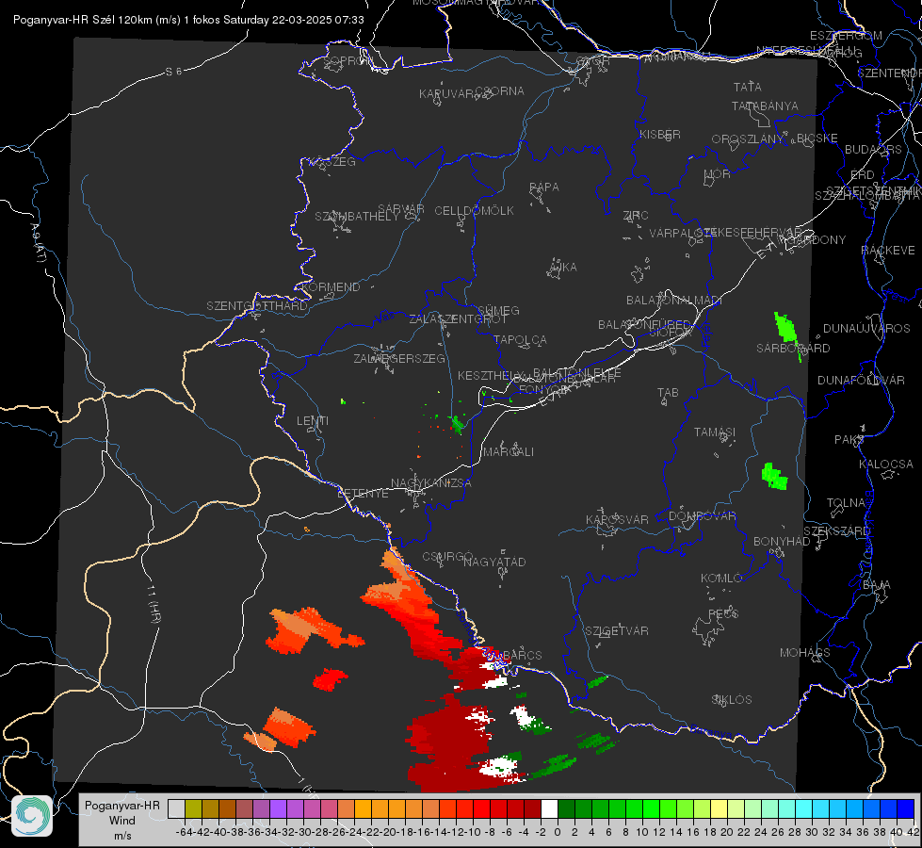Click the MOHACS city label
Screen dimensions: 922x848
(x=804, y=653)
